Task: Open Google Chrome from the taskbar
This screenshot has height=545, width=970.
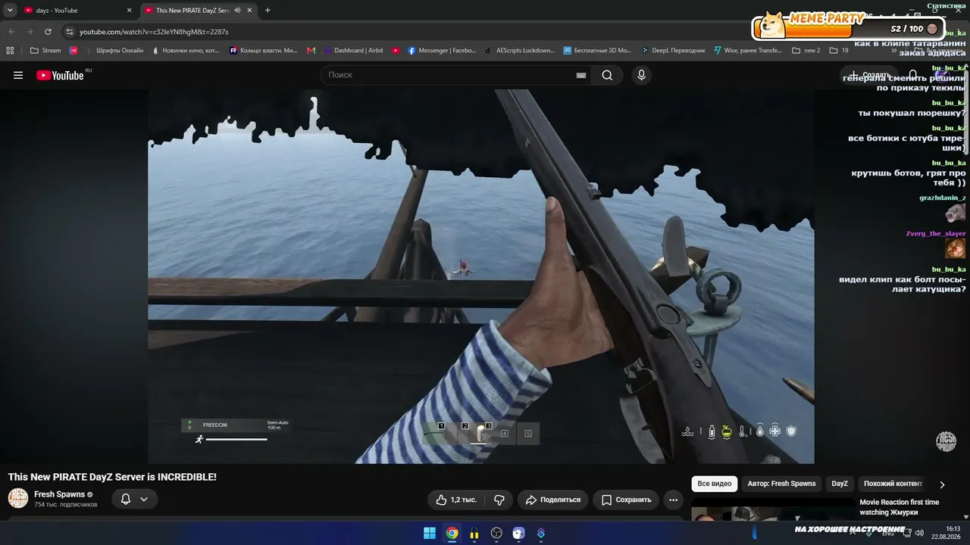Action: [x=452, y=533]
